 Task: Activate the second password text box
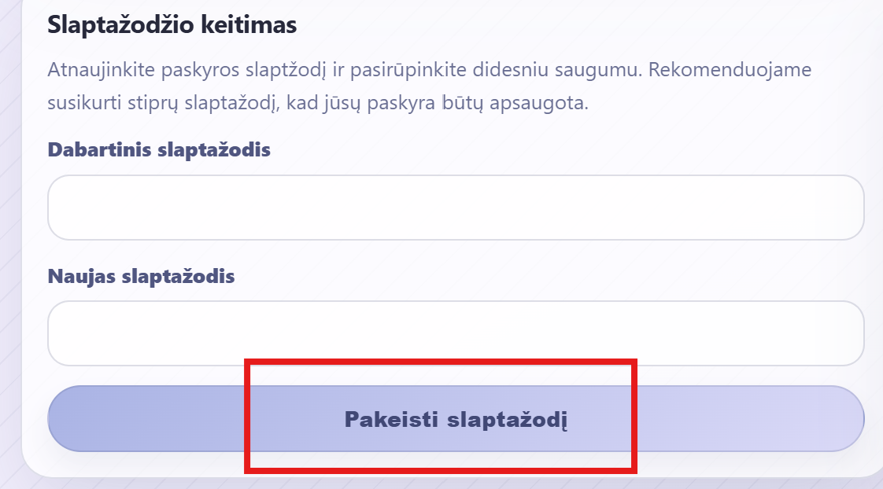pos(456,333)
